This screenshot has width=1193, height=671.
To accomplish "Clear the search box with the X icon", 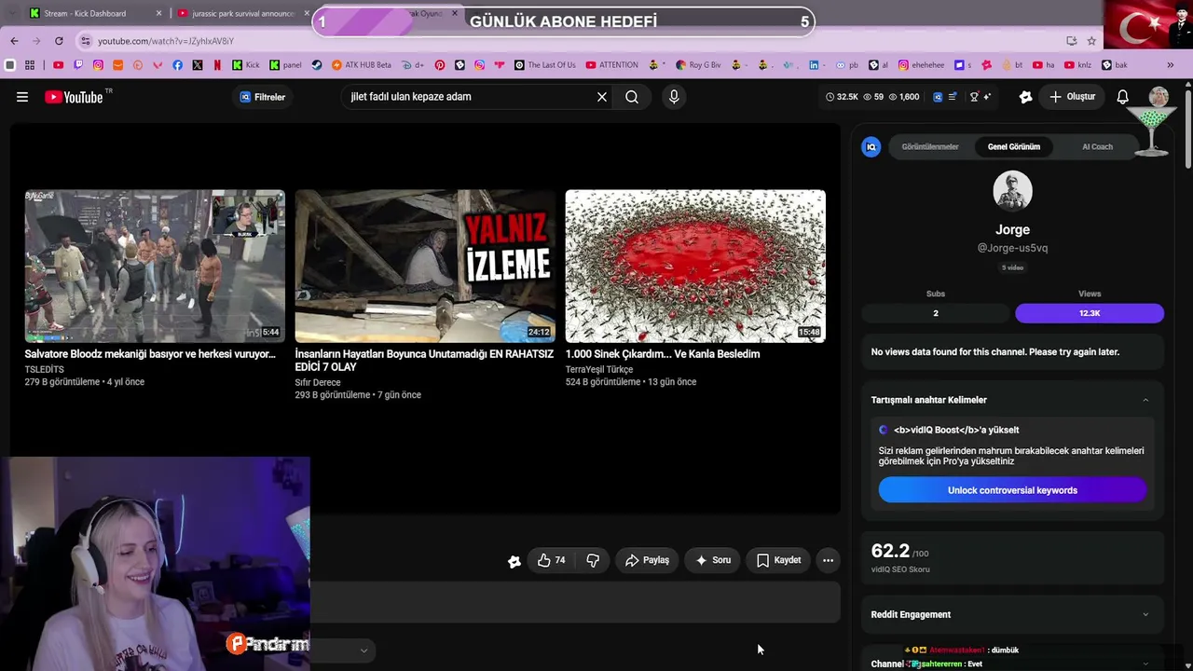I will click(x=602, y=97).
